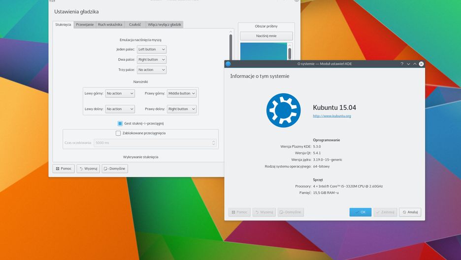Screen dimensions: 461x260
Task: Click the Anuluj button
Action: point(410,212)
